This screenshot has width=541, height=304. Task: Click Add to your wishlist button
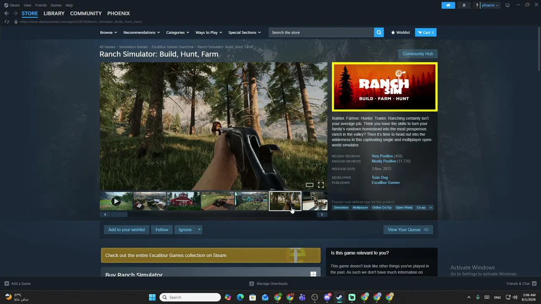(126, 230)
